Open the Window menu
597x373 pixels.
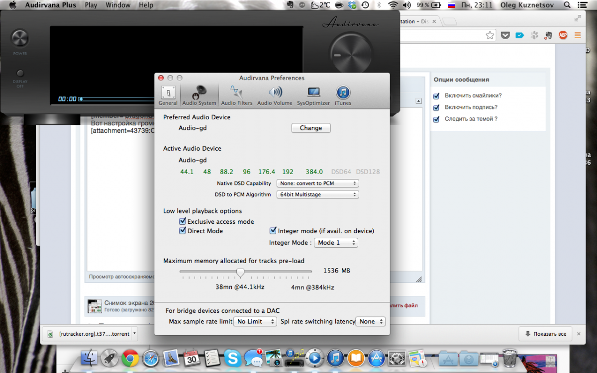pyautogui.click(x=118, y=5)
